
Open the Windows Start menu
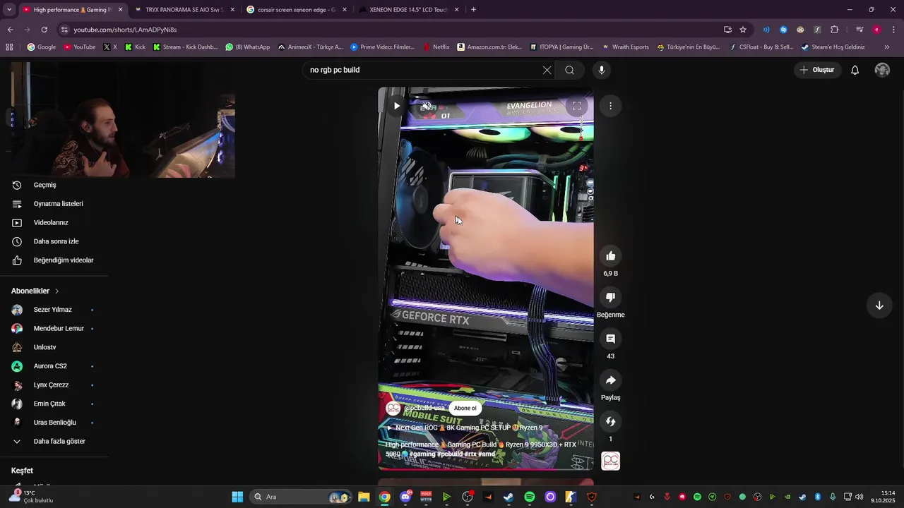237,497
